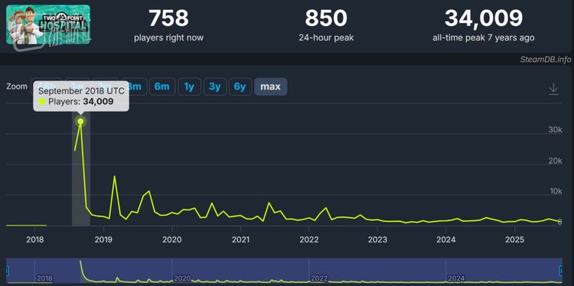The width and height of the screenshot is (574, 286).
Task: Click the 758 players right now figure
Action: tap(169, 18)
